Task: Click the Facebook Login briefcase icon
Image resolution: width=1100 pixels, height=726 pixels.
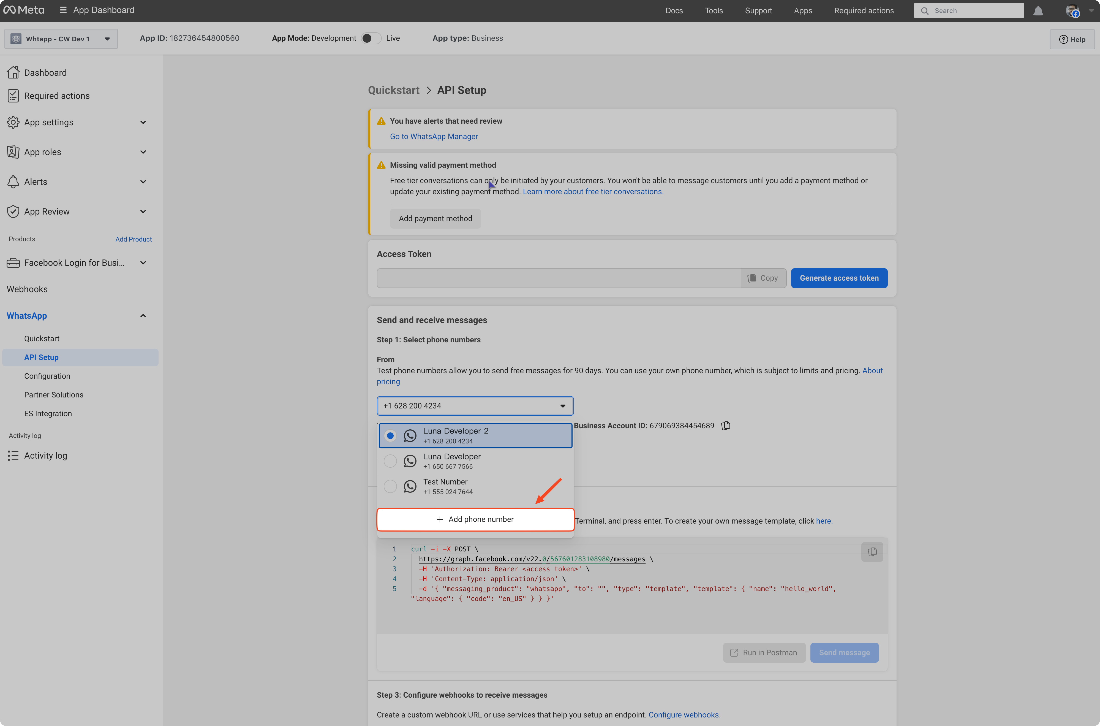Action: click(x=13, y=262)
